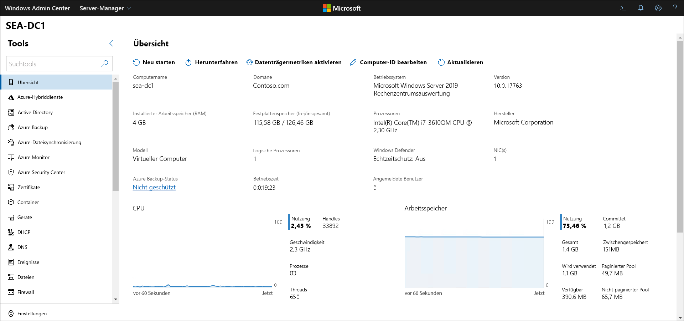This screenshot has width=684, height=321.
Task: Click the Einstellungen gear icon
Action: click(11, 314)
